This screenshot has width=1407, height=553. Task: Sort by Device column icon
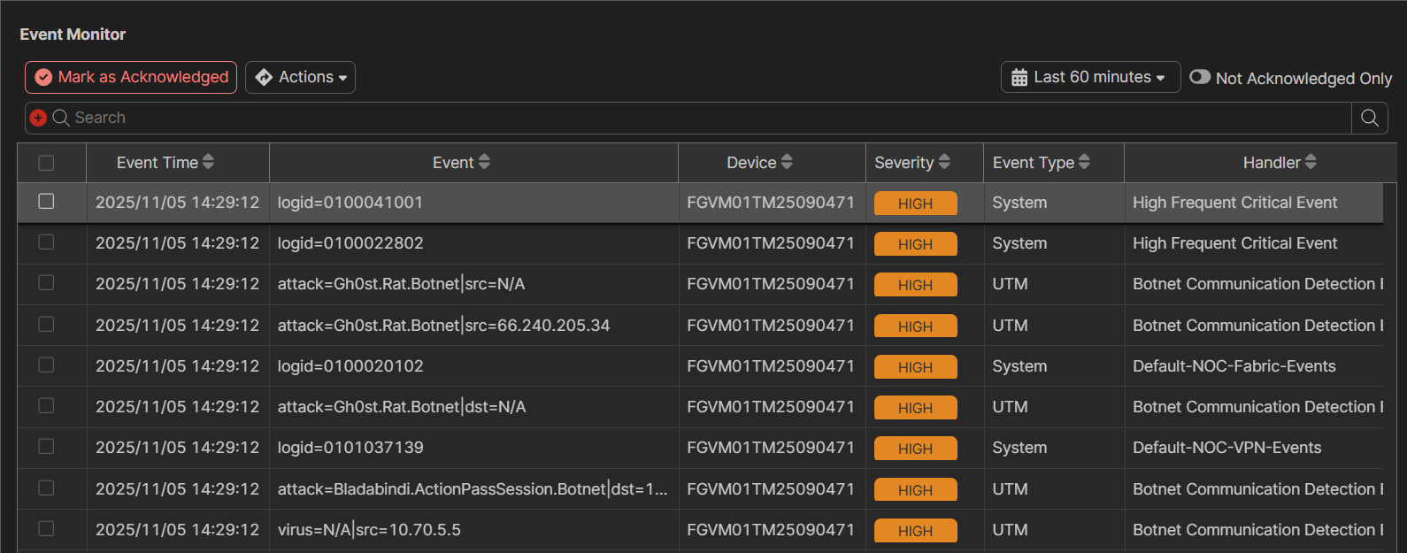click(x=787, y=162)
